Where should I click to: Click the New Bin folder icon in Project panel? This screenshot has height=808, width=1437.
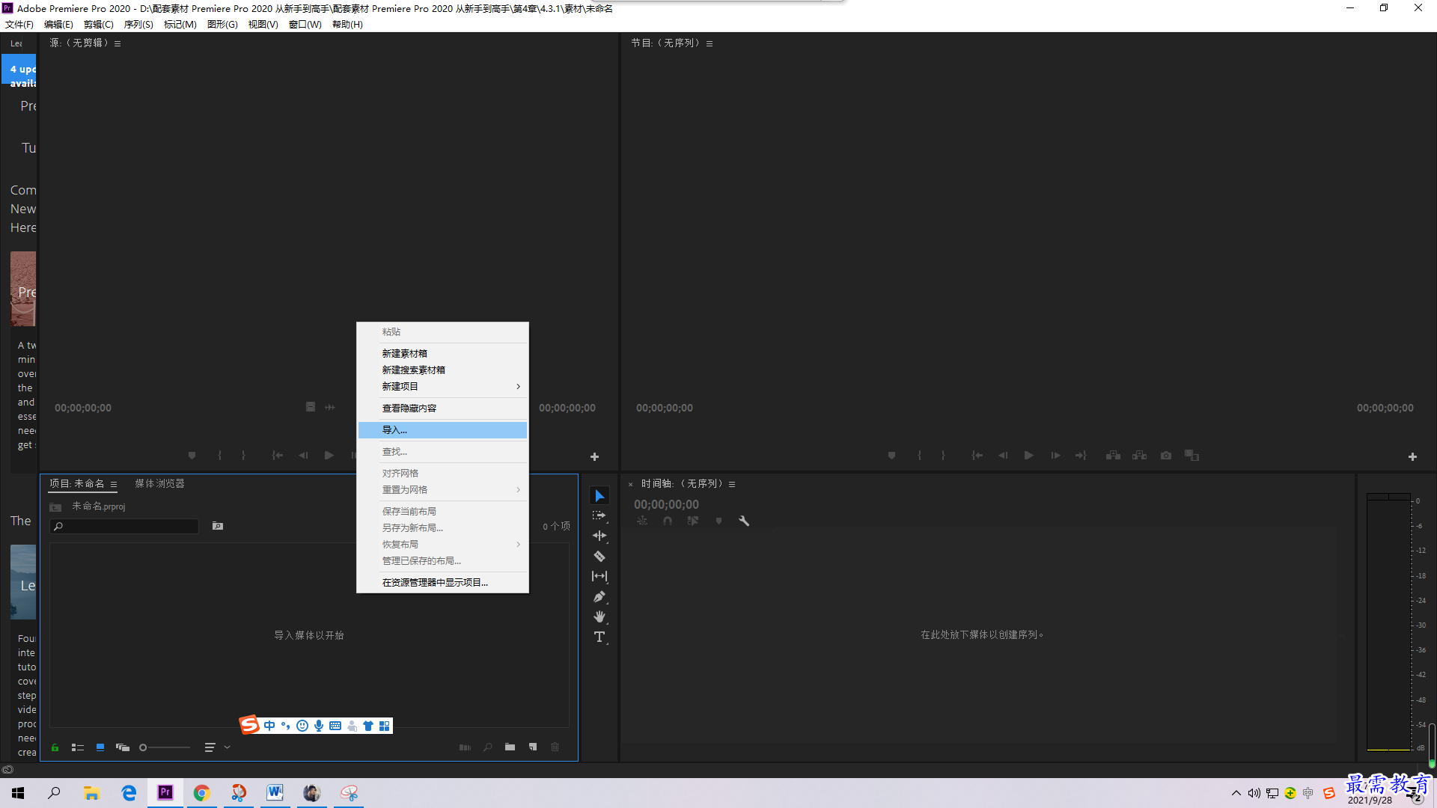point(510,747)
